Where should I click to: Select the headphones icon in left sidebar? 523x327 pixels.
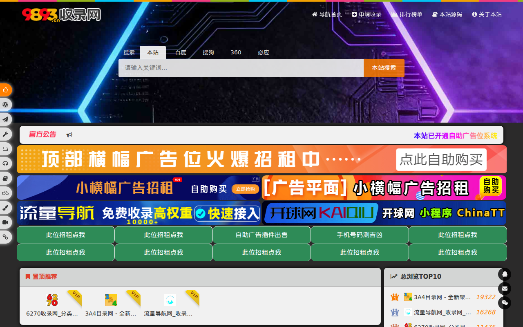[5, 163]
